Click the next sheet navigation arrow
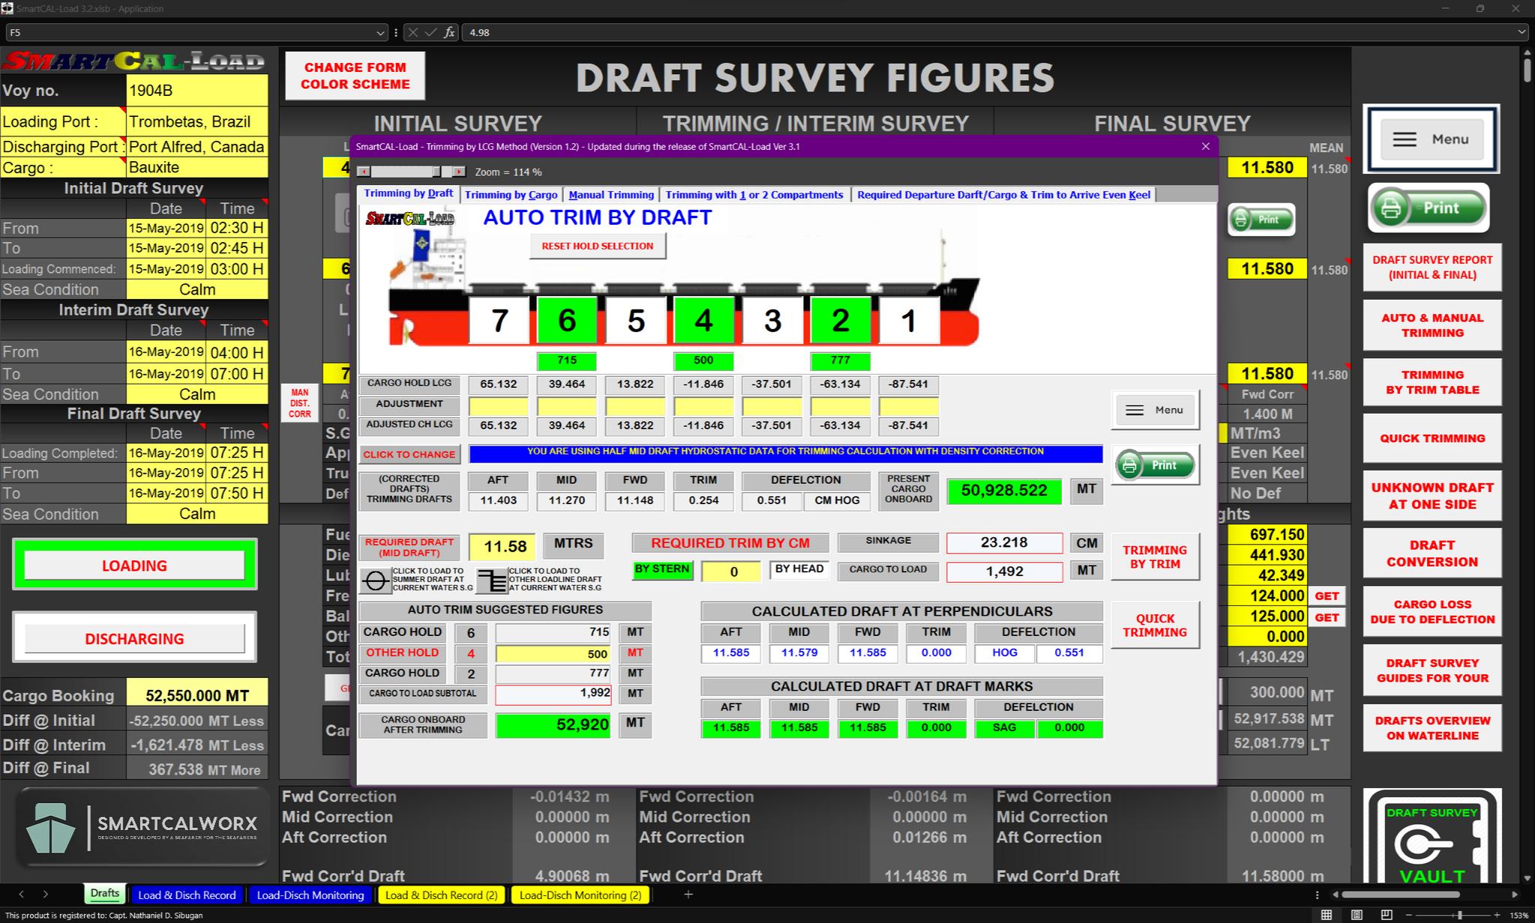This screenshot has width=1535, height=923. [46, 895]
